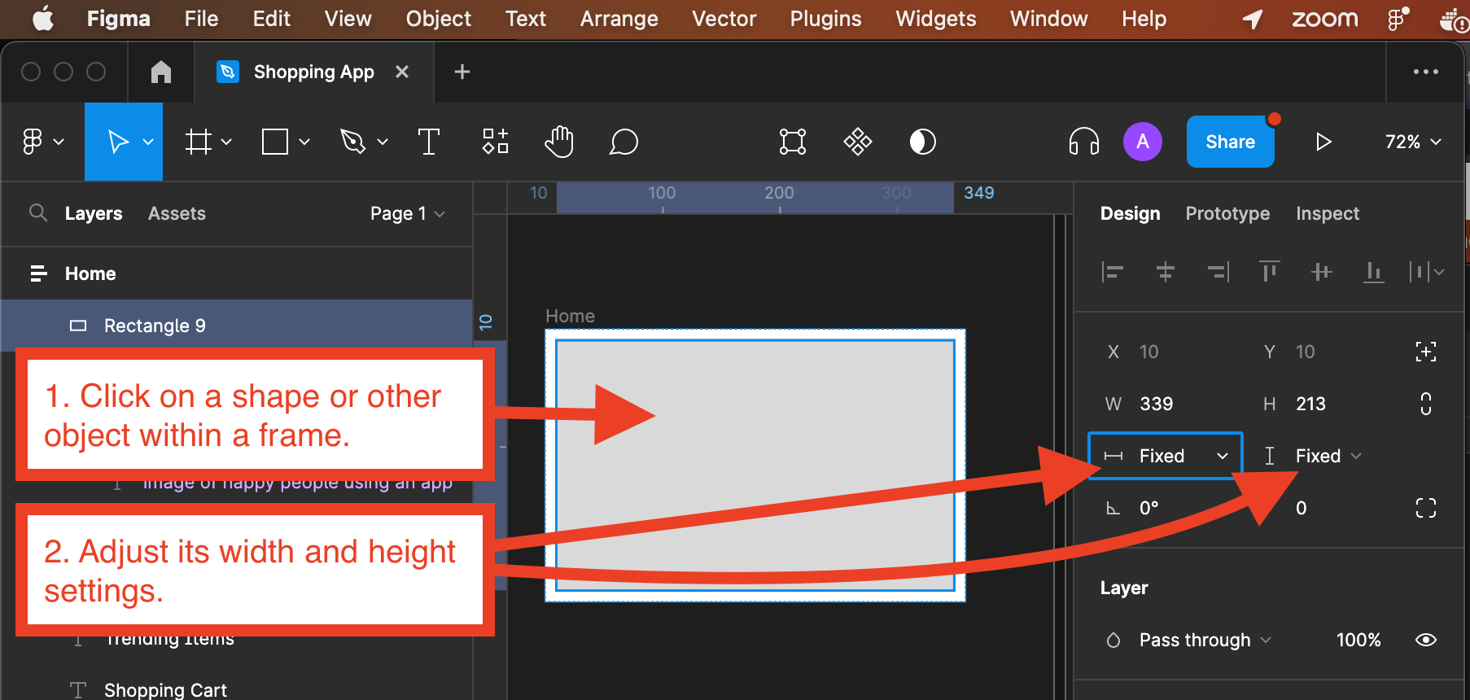Open the Edit menu
The image size is (1470, 700).
tap(271, 18)
